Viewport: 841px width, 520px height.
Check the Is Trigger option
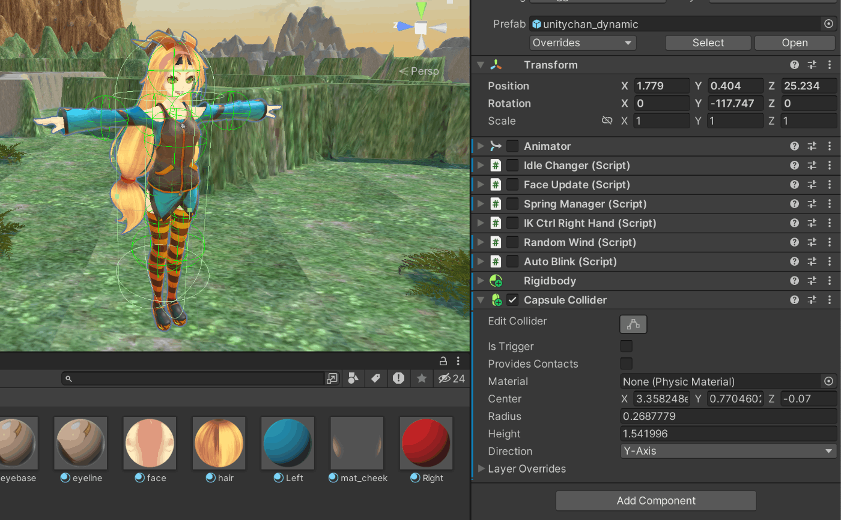click(x=626, y=346)
